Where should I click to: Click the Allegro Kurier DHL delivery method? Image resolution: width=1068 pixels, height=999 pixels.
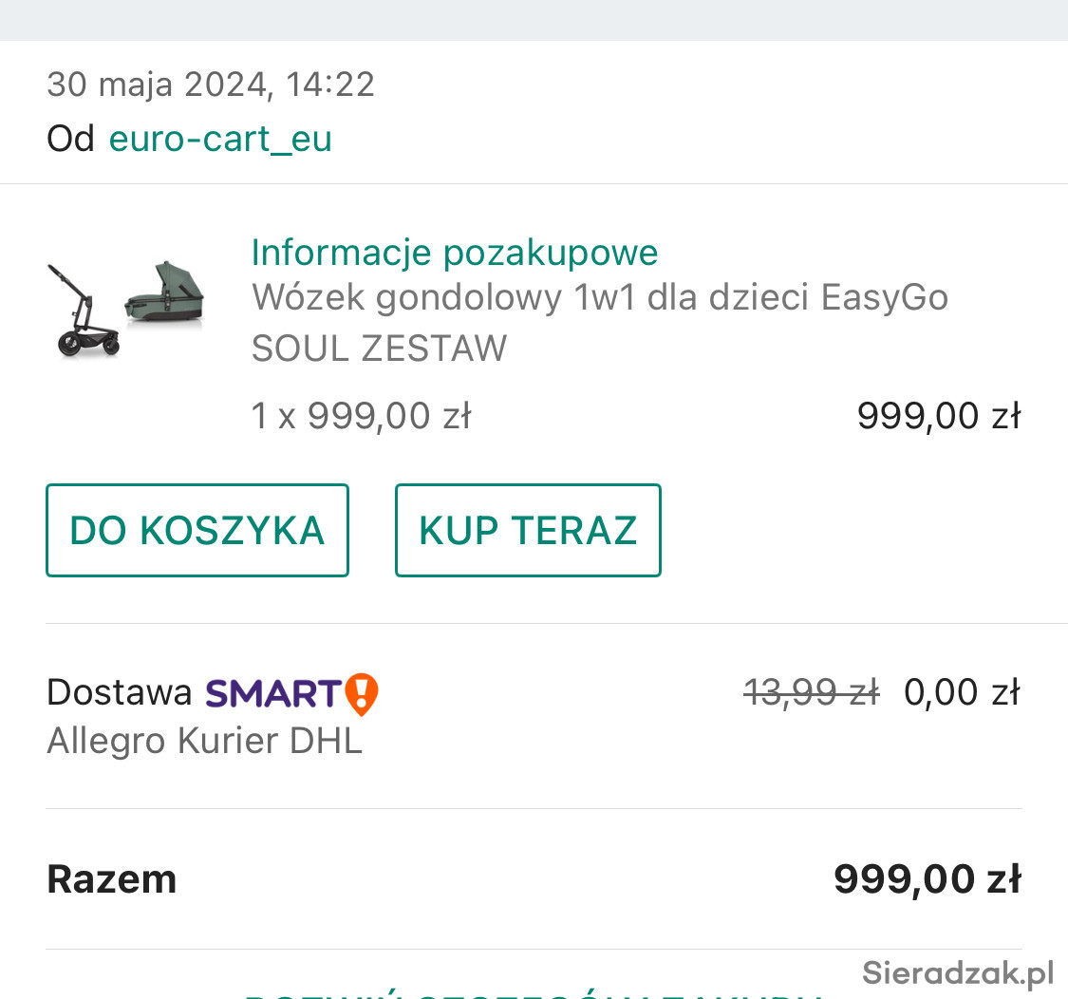click(204, 741)
